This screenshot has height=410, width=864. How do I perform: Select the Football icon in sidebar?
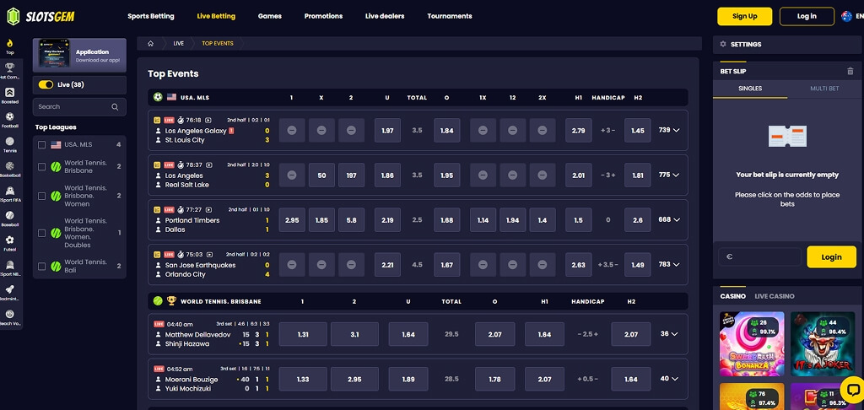click(10, 116)
